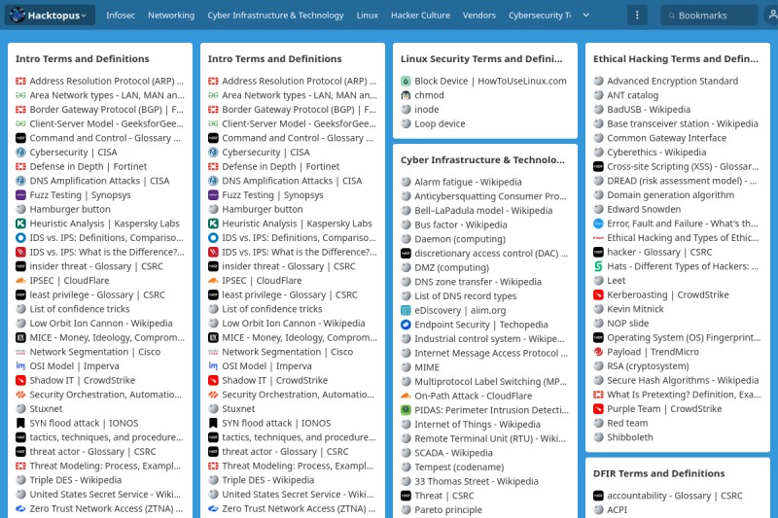Click the Cloudflare icon beside On-Path Attack
The image size is (778, 518).
(406, 396)
